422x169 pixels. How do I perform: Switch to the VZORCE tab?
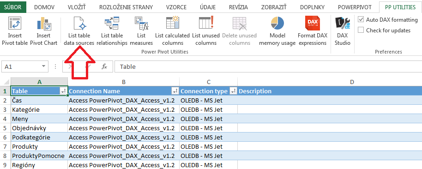pyautogui.click(x=176, y=7)
